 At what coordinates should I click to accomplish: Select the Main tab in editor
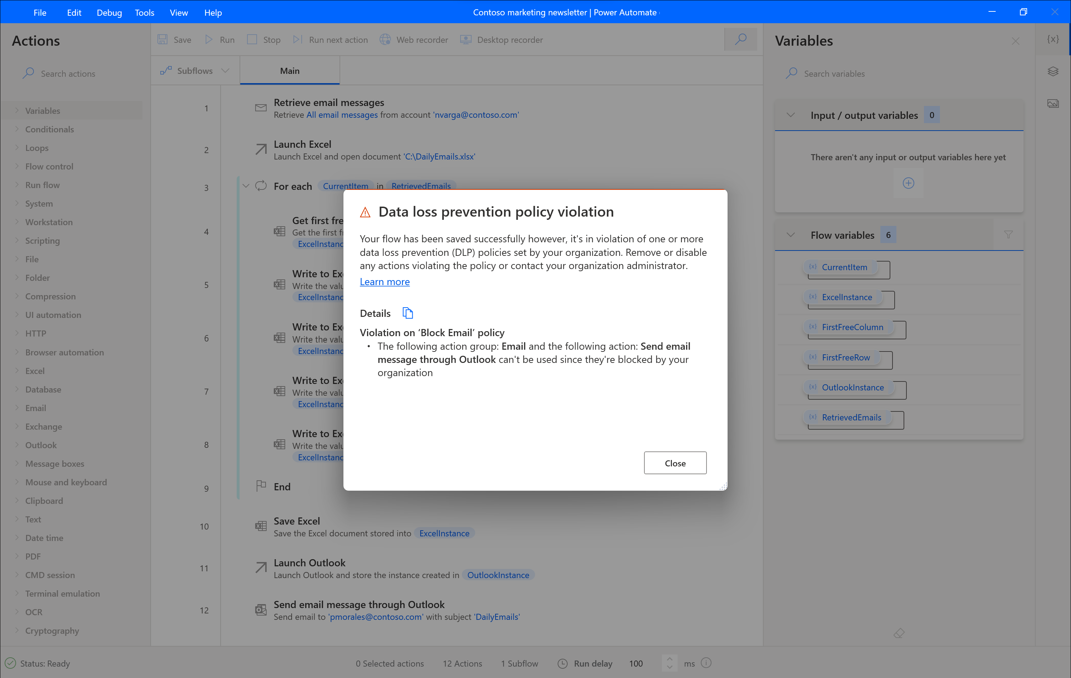pyautogui.click(x=290, y=71)
